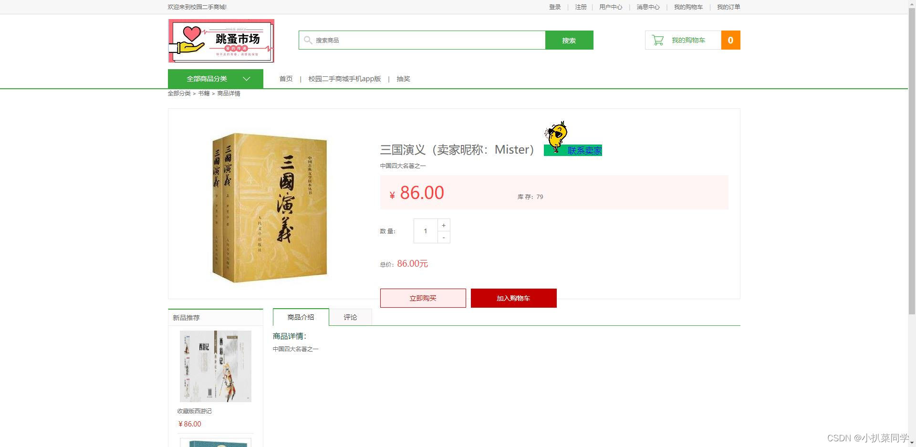Click the 加入购物车 button

click(514, 298)
